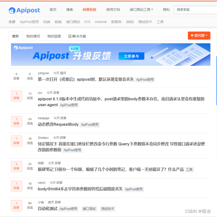Click 1 回答 box on 自动化测试 question
217x217 pixels.
(x=16, y=206)
